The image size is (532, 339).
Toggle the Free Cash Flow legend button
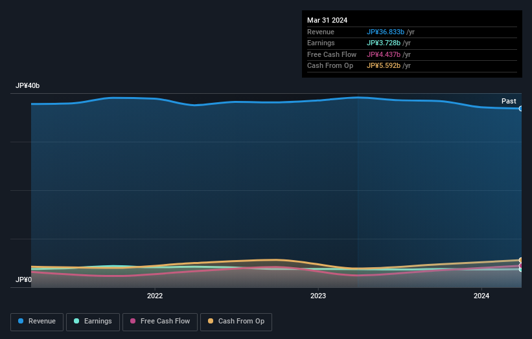click(x=160, y=322)
